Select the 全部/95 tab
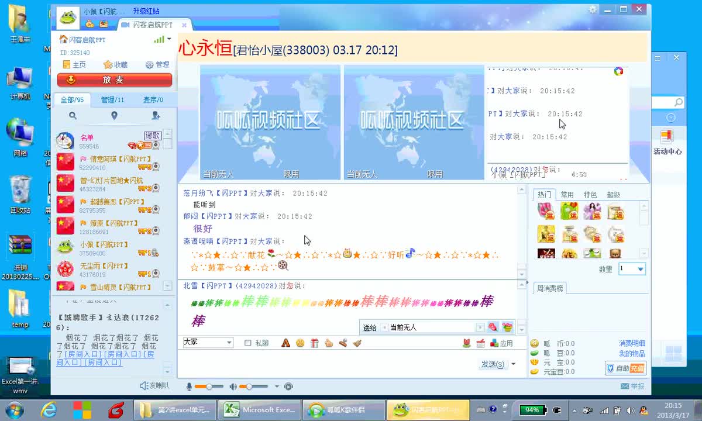 73,100
